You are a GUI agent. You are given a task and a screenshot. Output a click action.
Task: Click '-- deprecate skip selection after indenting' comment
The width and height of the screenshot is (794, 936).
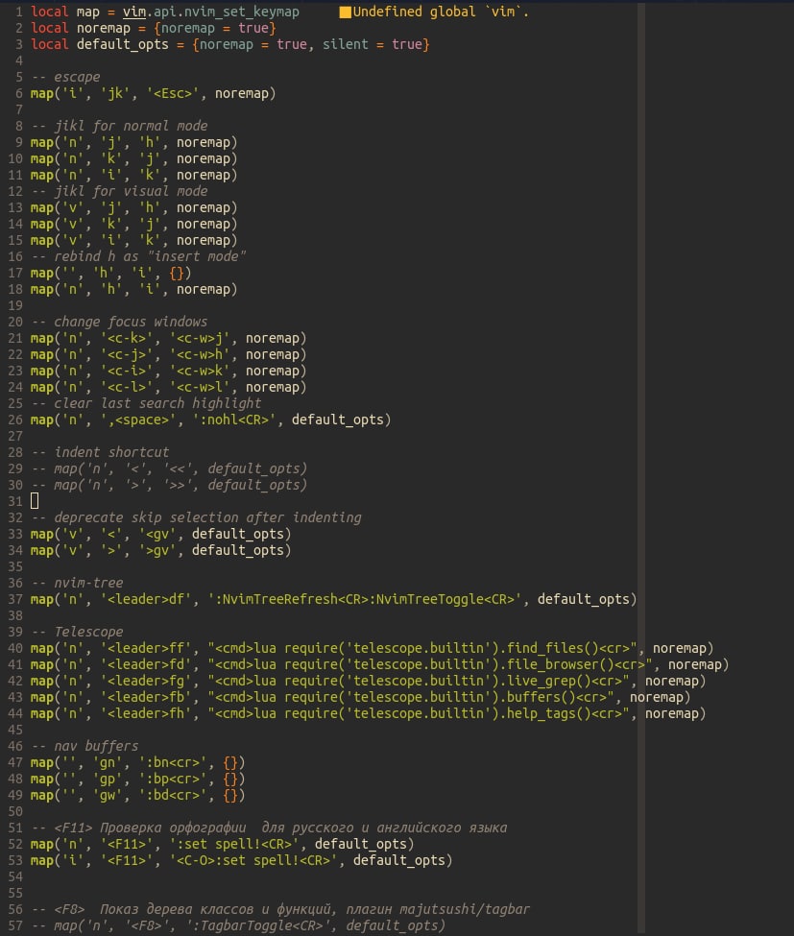pyautogui.click(x=197, y=517)
